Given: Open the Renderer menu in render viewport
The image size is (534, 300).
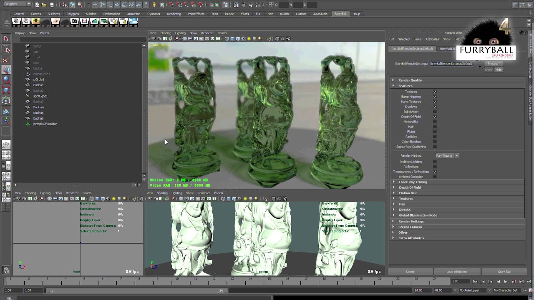Looking at the screenshot, I should tap(207, 33).
